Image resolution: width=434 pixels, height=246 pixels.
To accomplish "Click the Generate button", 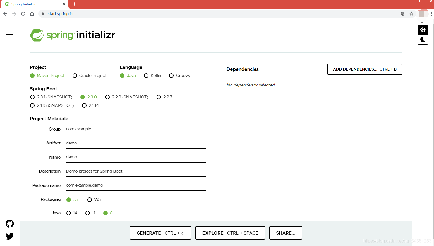I will [x=160, y=233].
